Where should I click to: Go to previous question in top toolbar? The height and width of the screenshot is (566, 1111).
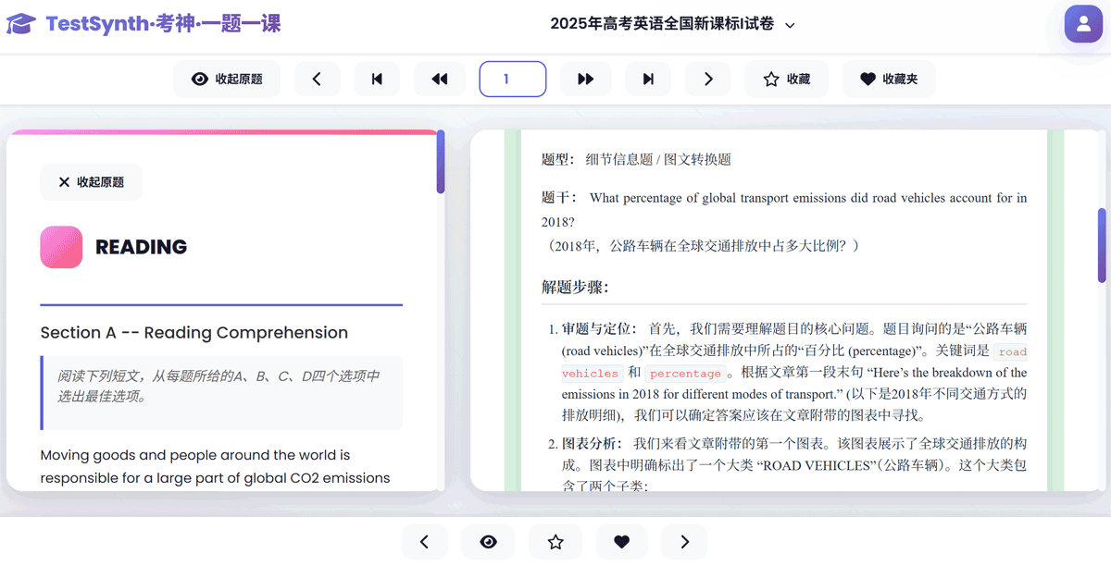click(x=317, y=80)
